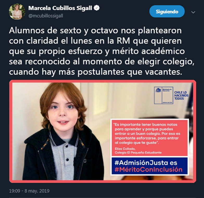The image size is (204, 198).
Task: Click the #MéritoConInclusión hashtag in the image
Action: coord(148,169)
